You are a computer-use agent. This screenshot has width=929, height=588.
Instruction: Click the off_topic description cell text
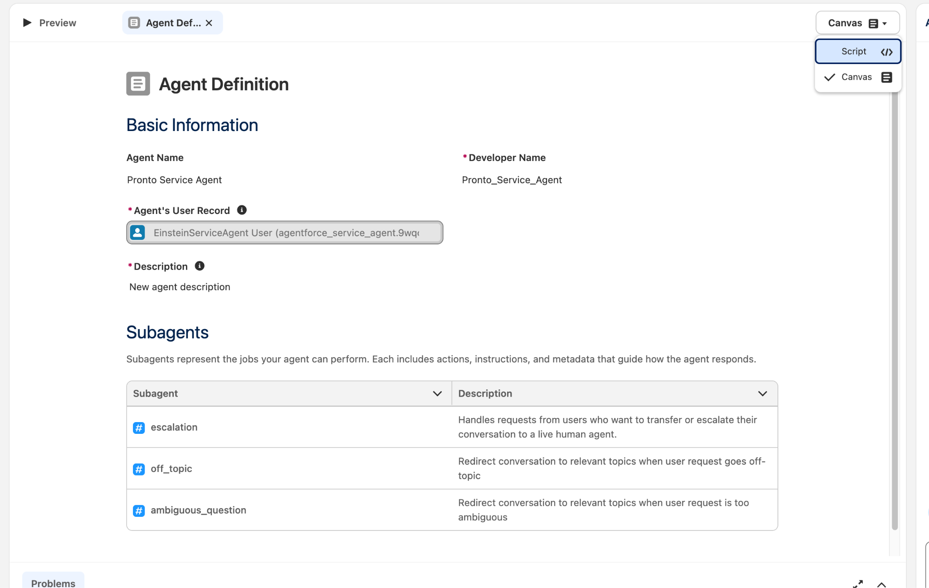coord(611,468)
